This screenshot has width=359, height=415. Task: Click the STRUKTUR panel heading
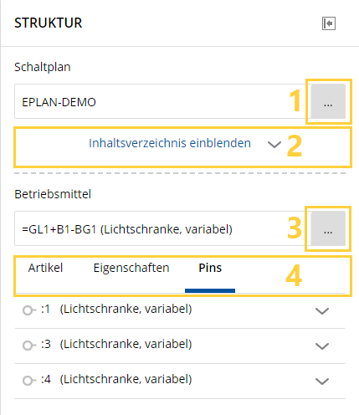(x=49, y=23)
